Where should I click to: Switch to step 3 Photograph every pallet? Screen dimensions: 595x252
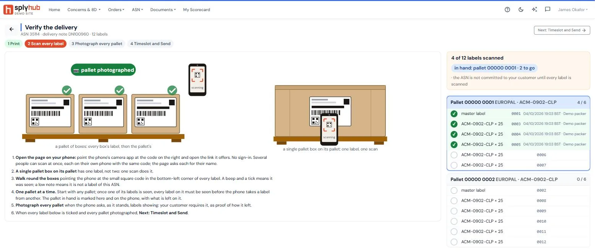pyautogui.click(x=97, y=44)
